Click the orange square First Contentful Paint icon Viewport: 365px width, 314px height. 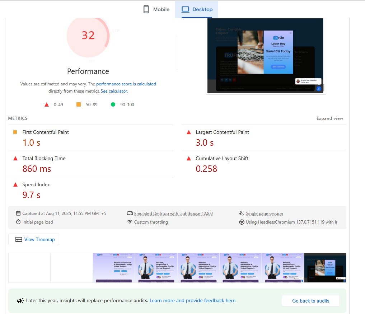point(15,132)
